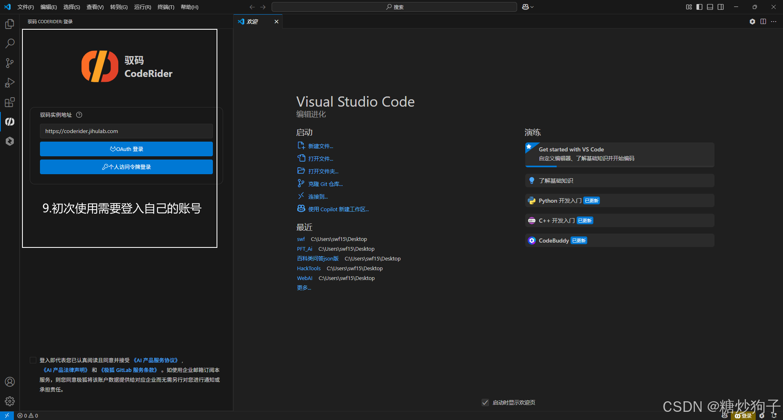Open the notifications bell in status bar
The width and height of the screenshot is (783, 420).
click(x=774, y=416)
